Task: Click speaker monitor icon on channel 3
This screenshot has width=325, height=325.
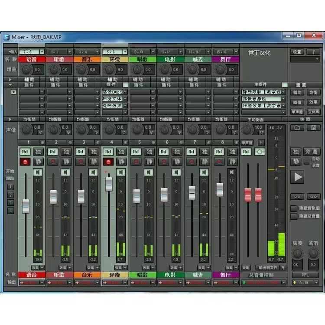Action: 93,172
